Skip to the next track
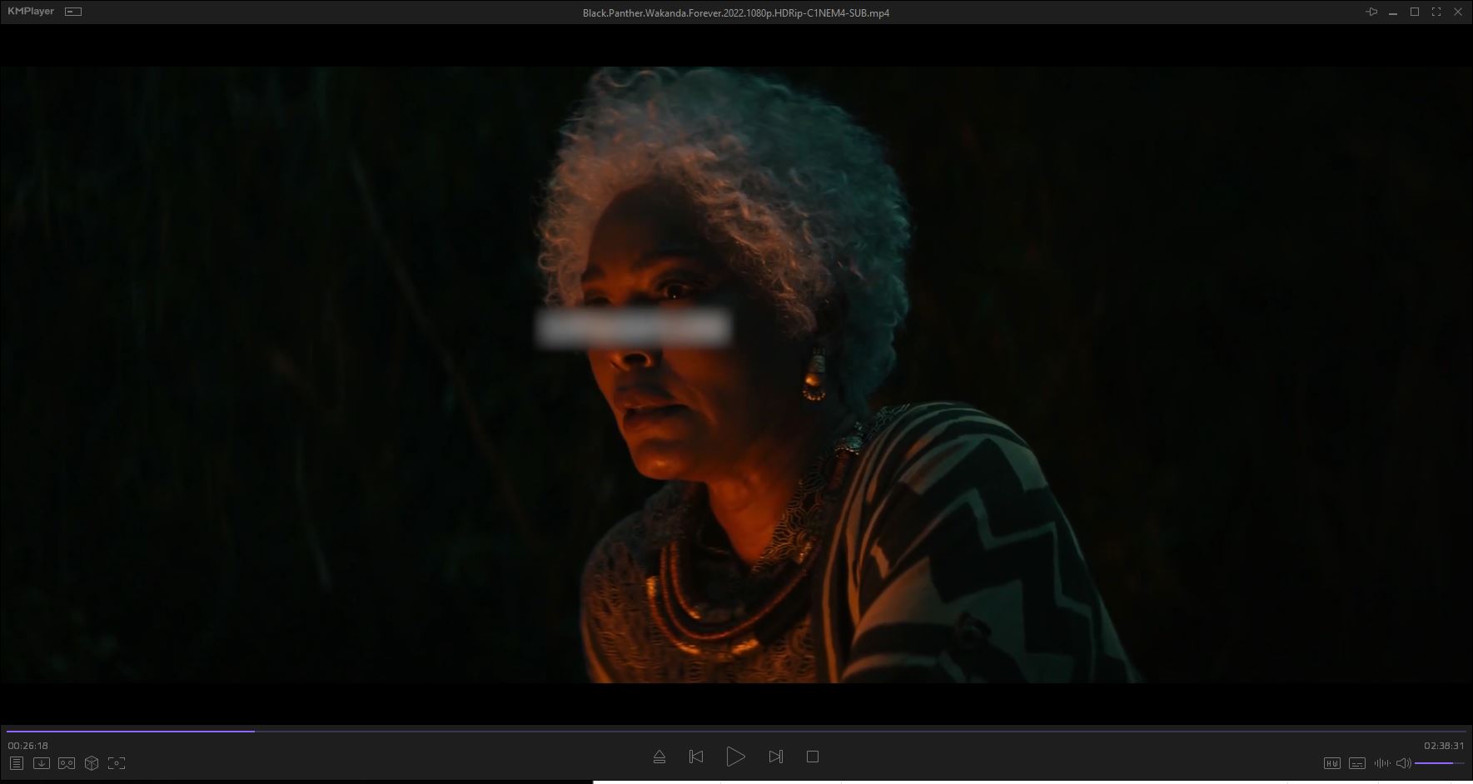The image size is (1473, 784). pyautogui.click(x=775, y=757)
